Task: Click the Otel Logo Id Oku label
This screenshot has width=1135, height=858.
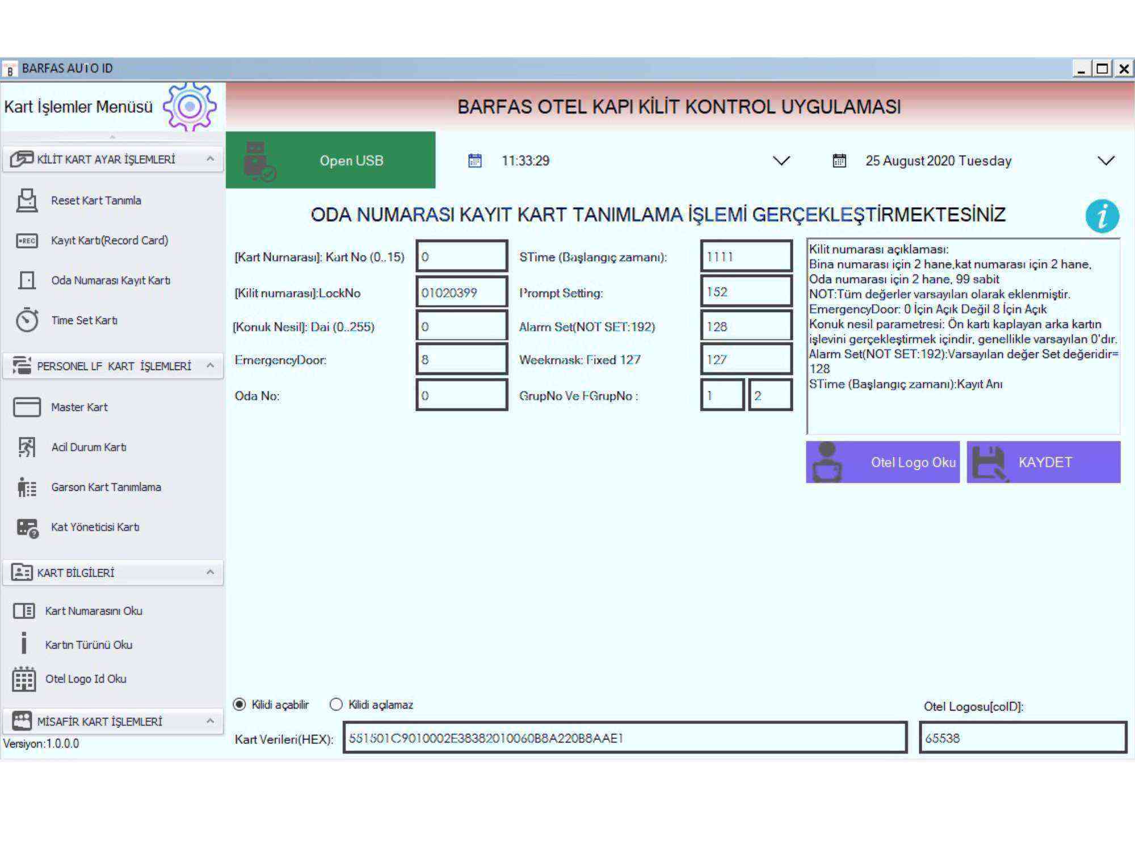Action: (x=86, y=679)
